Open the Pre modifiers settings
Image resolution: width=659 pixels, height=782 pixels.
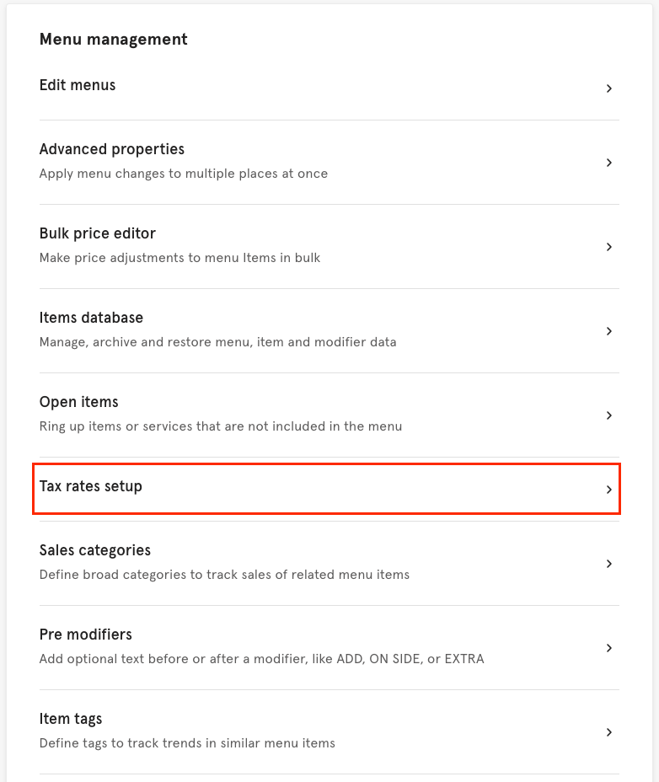click(x=86, y=635)
